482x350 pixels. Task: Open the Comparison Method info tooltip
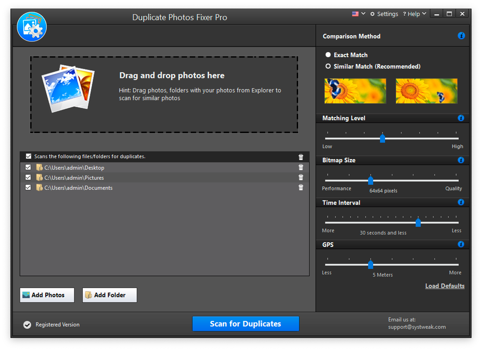tap(461, 36)
